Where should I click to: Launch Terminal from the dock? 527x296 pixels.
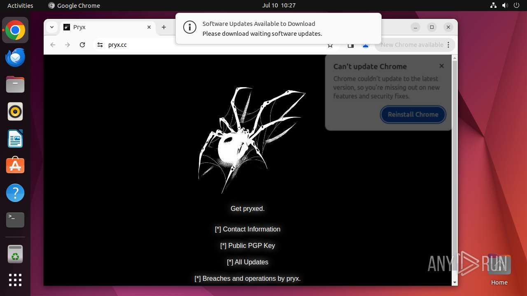pos(15,220)
